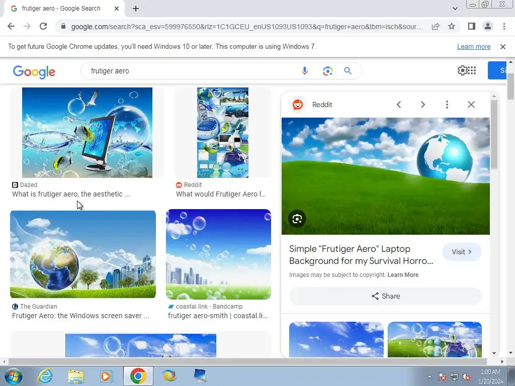This screenshot has height=386, width=515.
Task: Click the Share button
Action: pos(386,296)
